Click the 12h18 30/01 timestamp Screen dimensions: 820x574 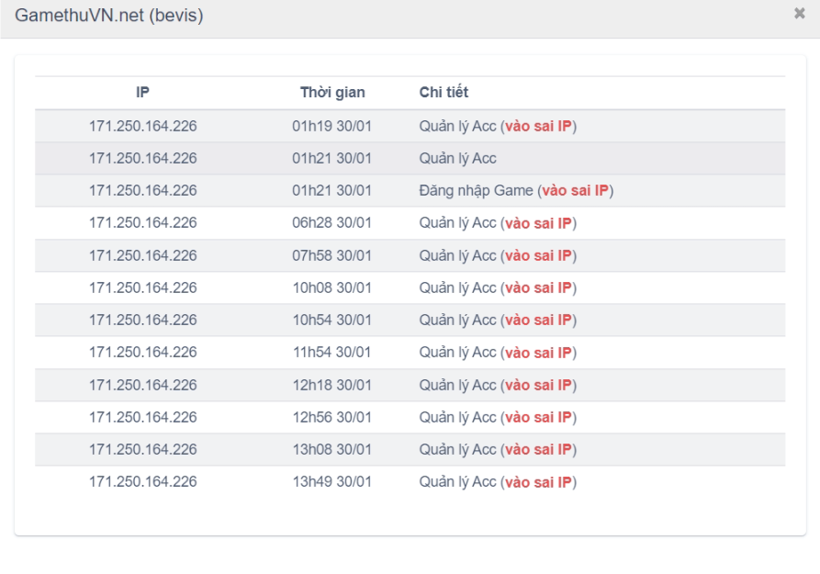[x=332, y=385]
